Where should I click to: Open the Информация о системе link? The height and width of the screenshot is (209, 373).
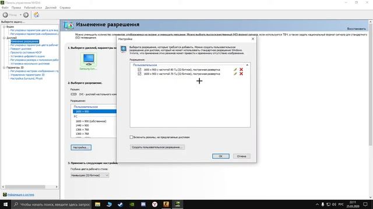21,194
